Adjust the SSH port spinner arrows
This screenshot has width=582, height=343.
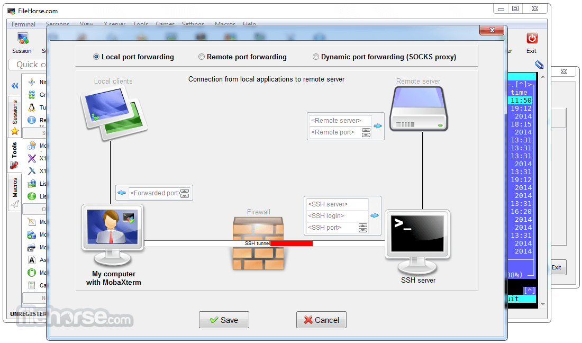pyautogui.click(x=363, y=228)
